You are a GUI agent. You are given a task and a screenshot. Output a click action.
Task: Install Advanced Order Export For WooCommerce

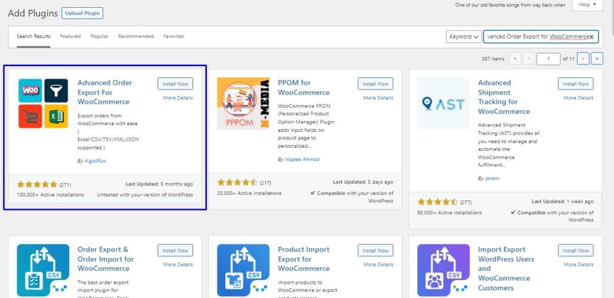click(175, 84)
